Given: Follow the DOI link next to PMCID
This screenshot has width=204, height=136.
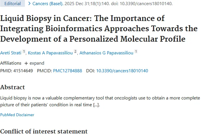Looking at the screenshot, I should point(122,71).
